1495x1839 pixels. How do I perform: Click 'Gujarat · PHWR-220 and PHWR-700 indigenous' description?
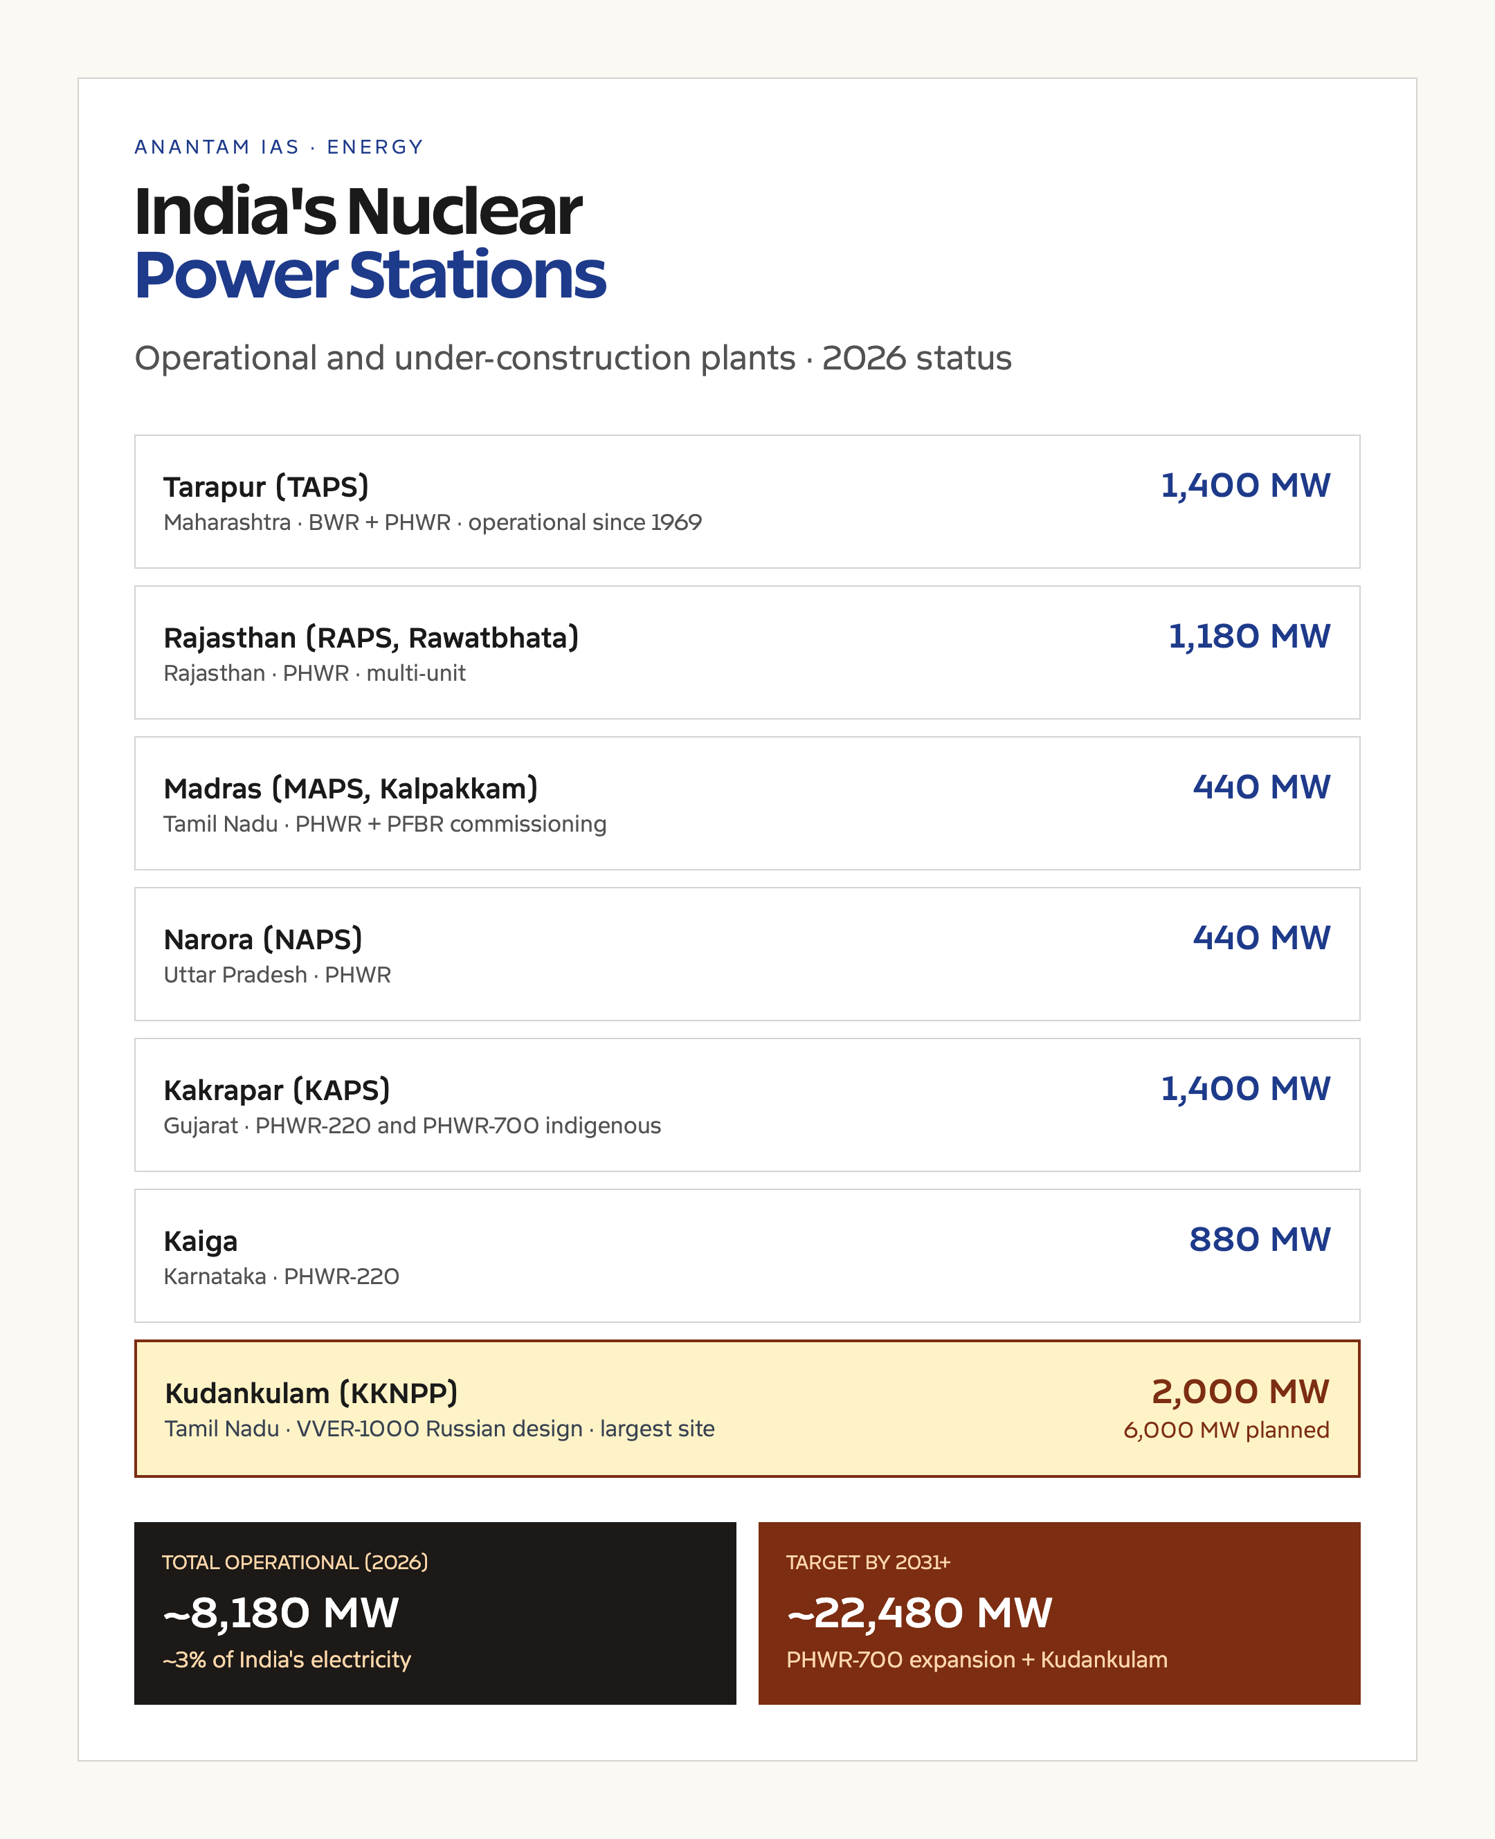[x=413, y=1126]
